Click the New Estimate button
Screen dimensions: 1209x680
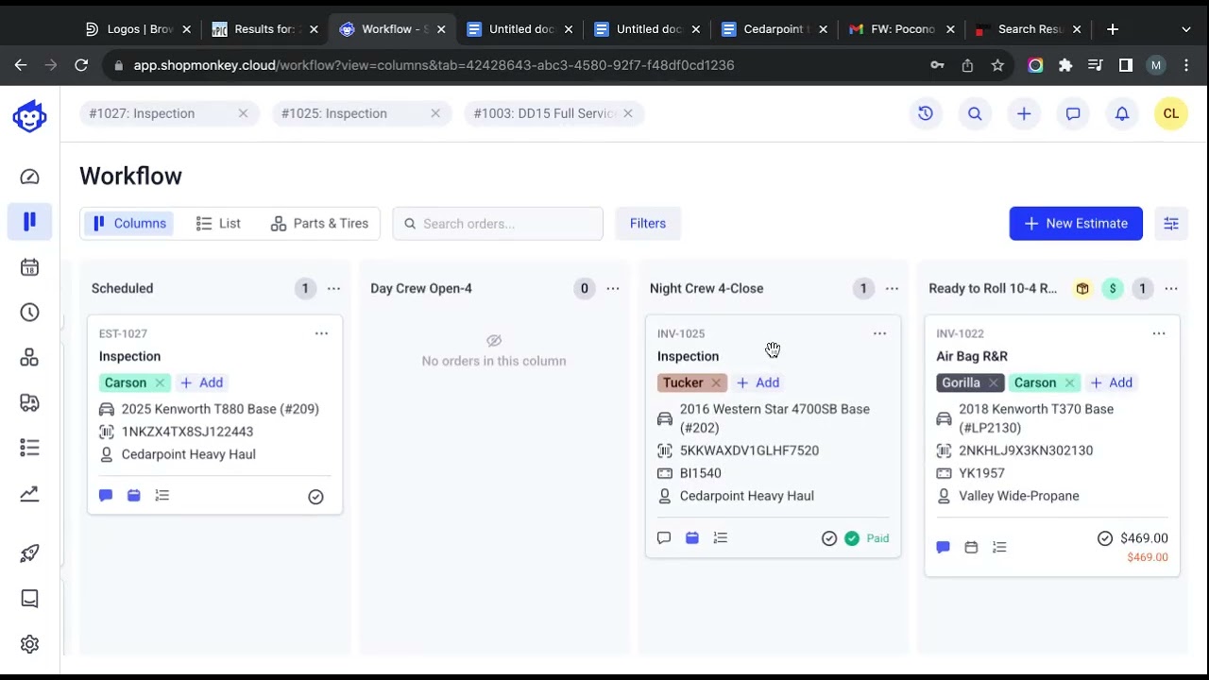tap(1076, 224)
